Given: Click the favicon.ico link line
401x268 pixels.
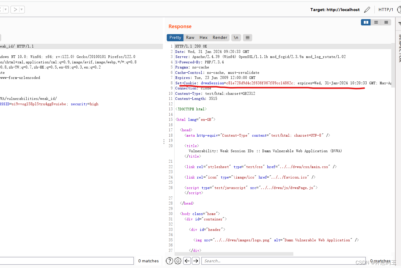Looking at the screenshot, I should coord(250,177).
